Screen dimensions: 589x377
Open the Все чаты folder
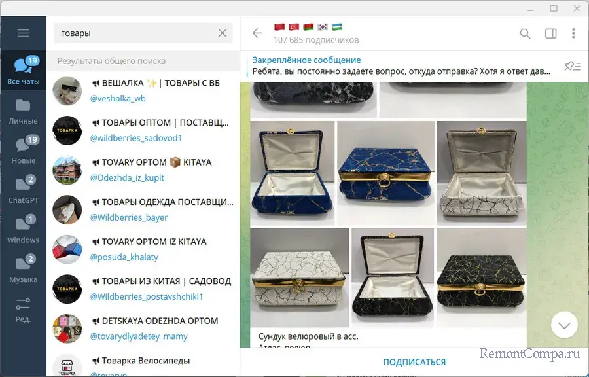point(23,71)
